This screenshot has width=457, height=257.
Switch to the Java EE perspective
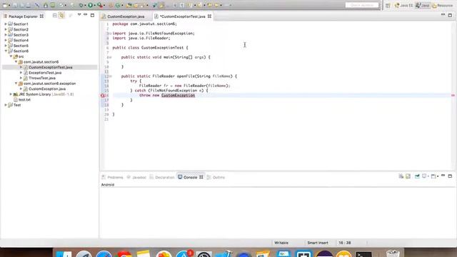tap(404, 5)
